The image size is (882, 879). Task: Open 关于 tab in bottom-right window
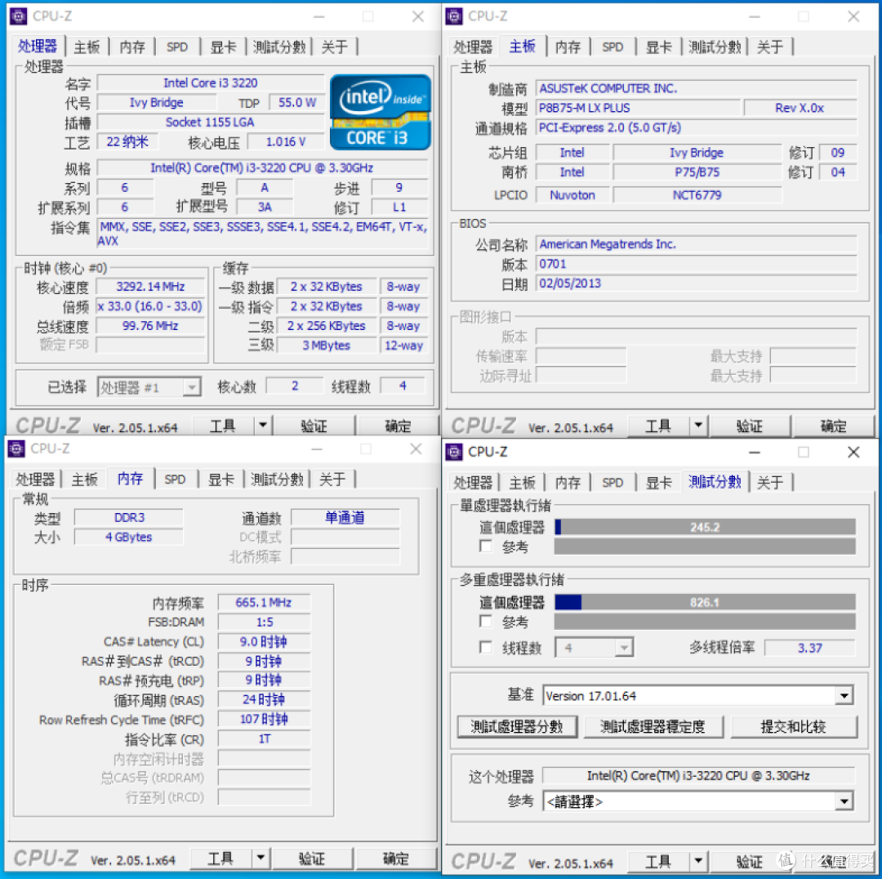click(770, 482)
